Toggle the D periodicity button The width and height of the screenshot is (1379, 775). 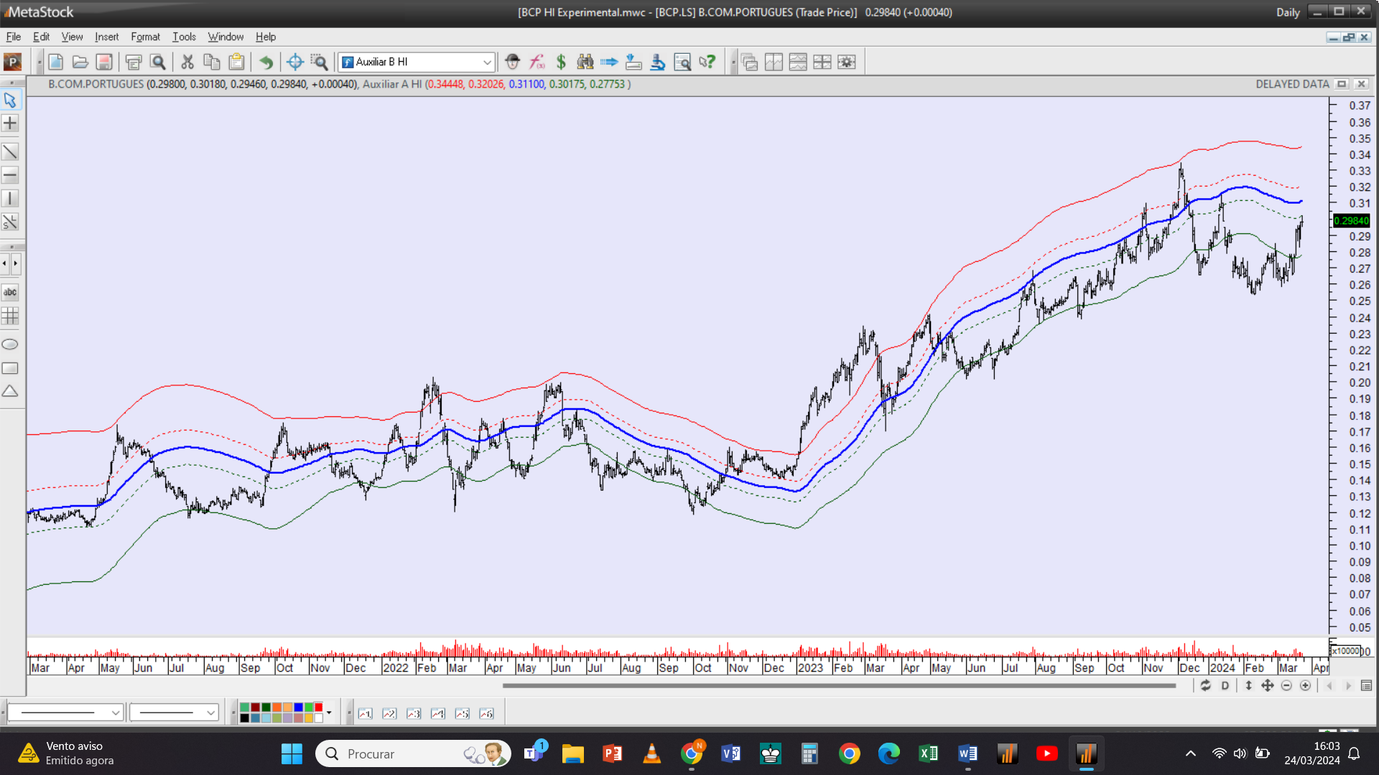1225,686
